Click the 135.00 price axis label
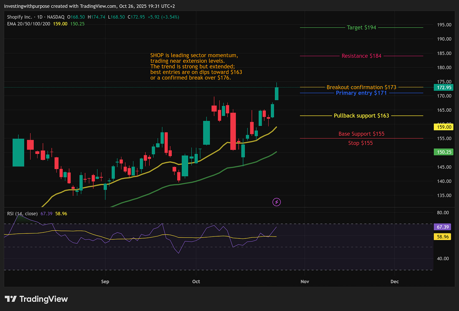This screenshot has width=459, height=311. (444, 195)
